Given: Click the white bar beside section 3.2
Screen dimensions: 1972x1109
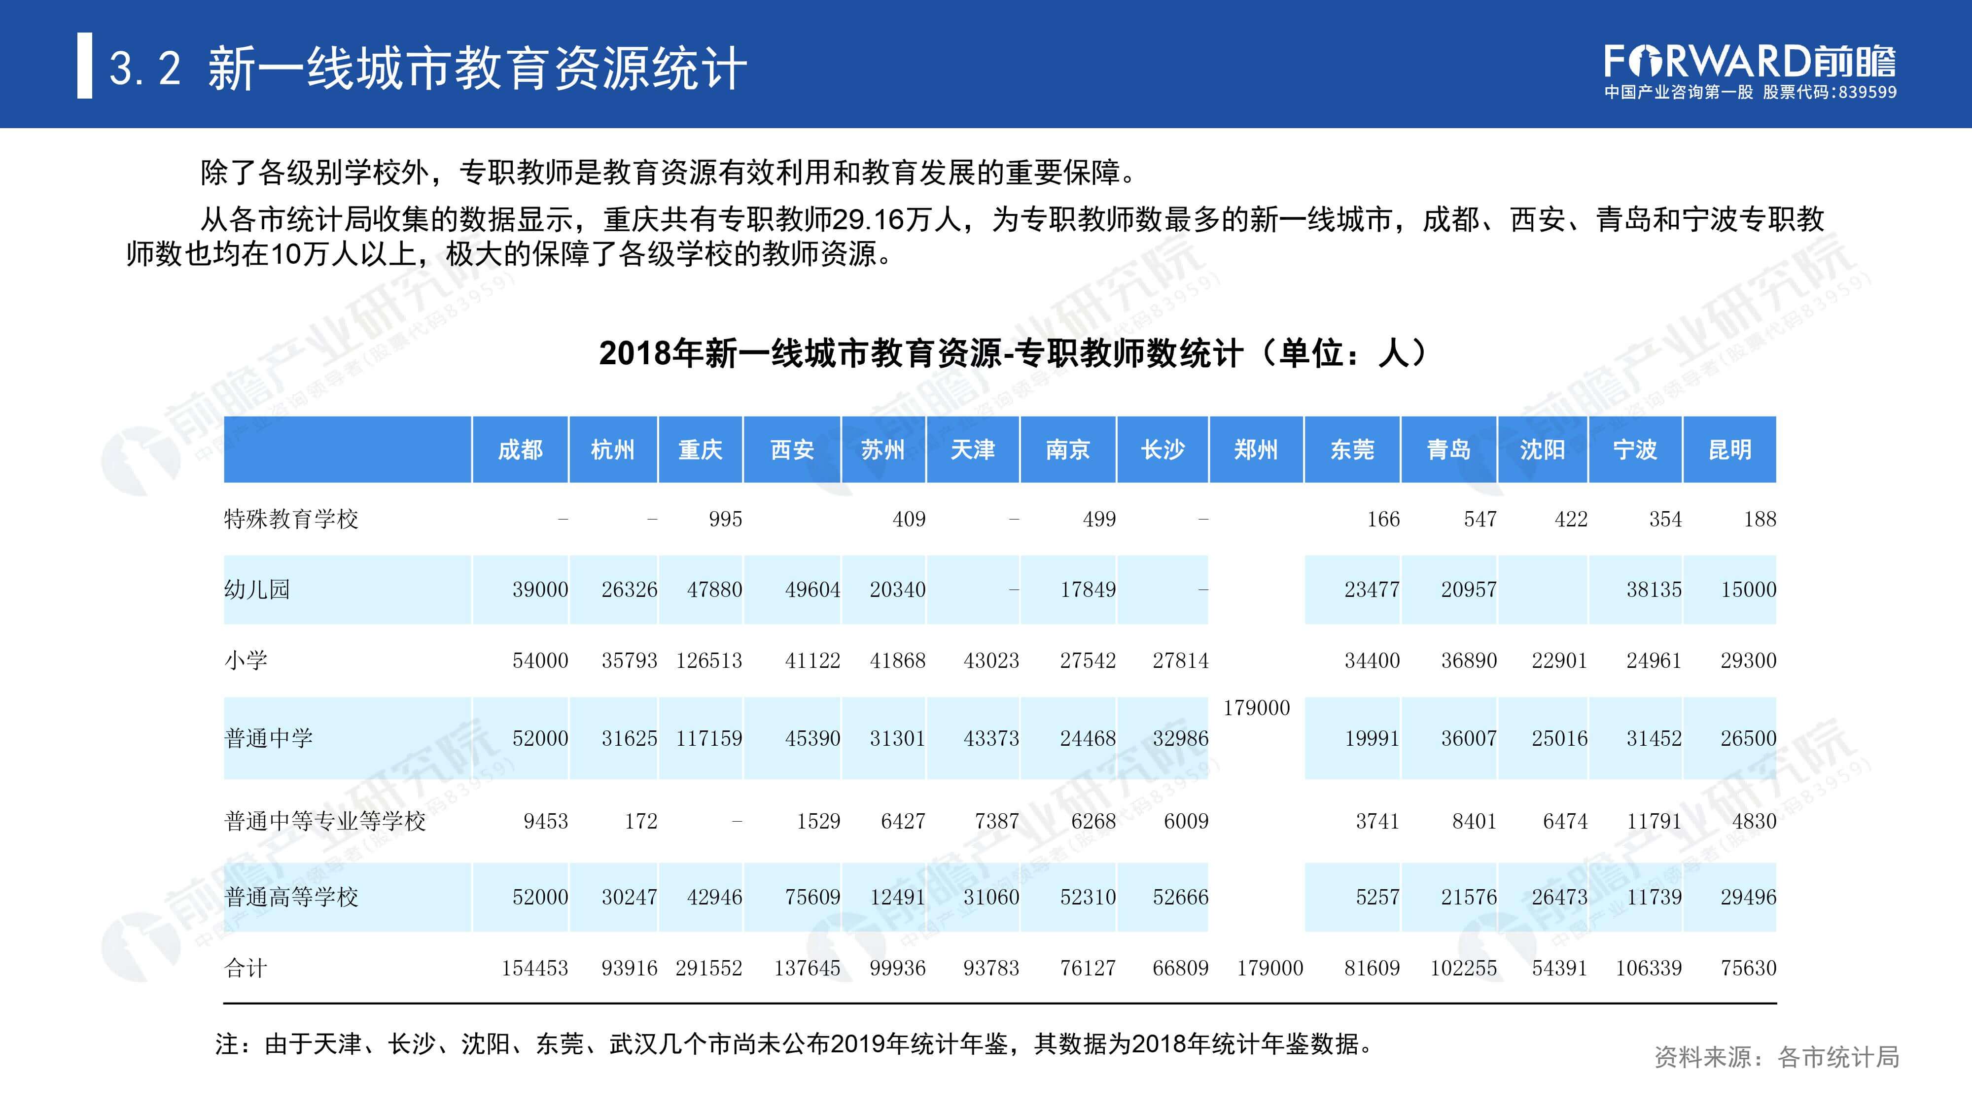Looking at the screenshot, I should (84, 66).
